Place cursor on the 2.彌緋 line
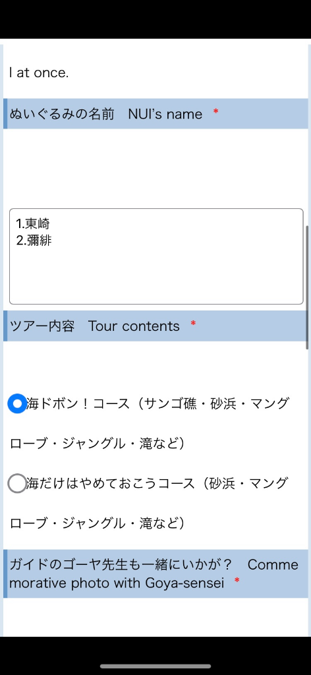The width and height of the screenshot is (311, 675). tap(34, 240)
